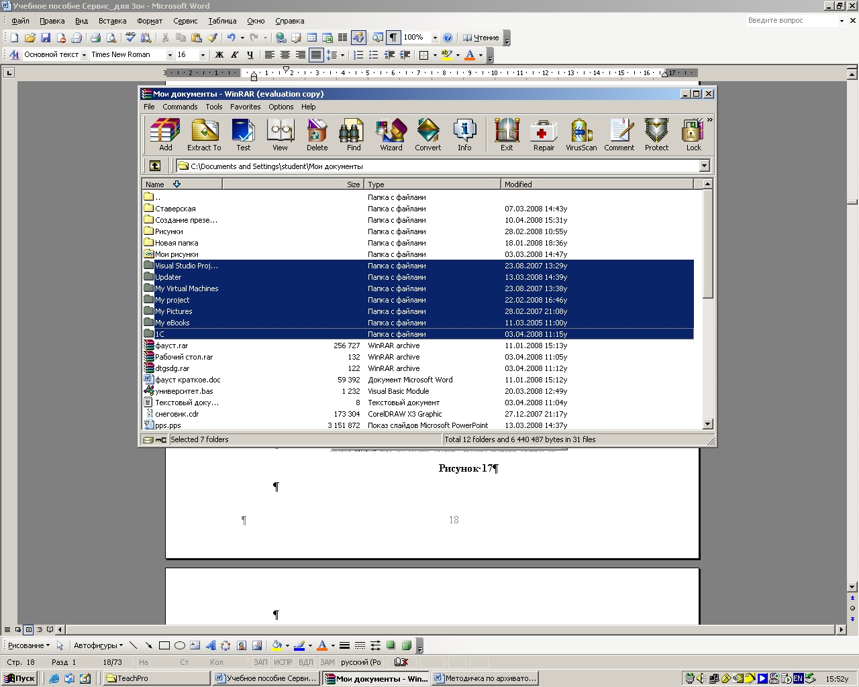
Task: Click the Comment icon in WinRAR
Action: [619, 135]
